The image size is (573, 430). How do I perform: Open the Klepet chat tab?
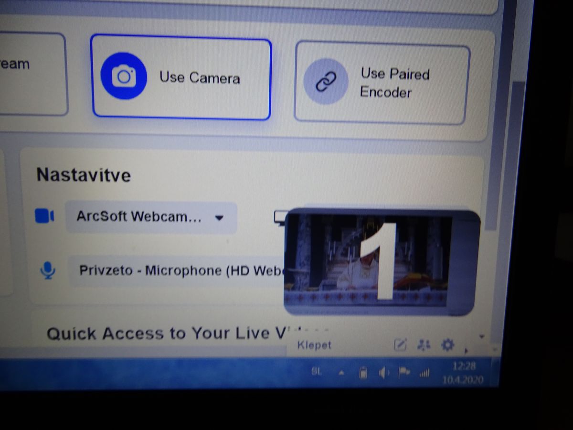click(314, 345)
